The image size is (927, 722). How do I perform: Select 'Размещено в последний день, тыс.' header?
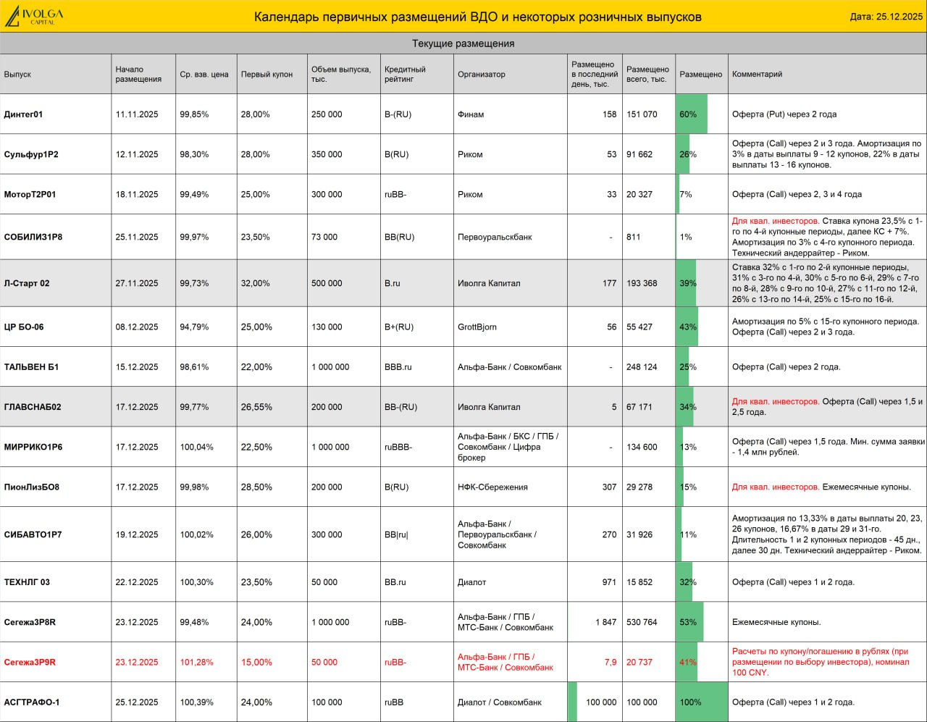(x=594, y=74)
